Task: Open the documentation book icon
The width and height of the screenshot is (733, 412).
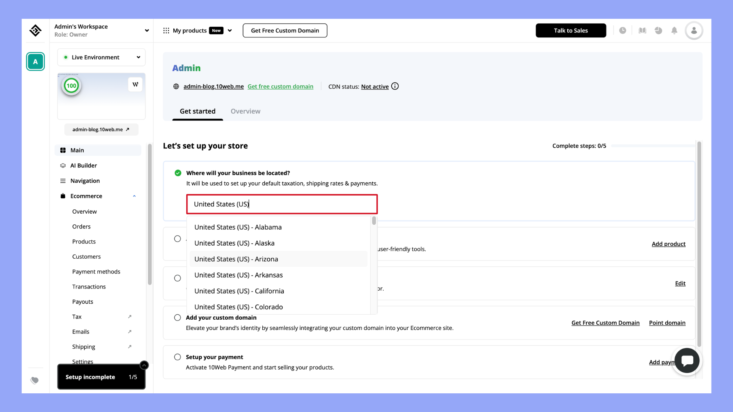Action: coord(642,31)
